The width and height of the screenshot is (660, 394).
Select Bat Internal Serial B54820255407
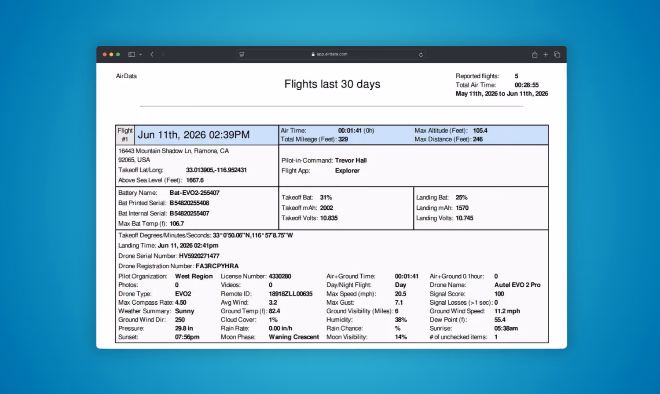[x=189, y=213]
